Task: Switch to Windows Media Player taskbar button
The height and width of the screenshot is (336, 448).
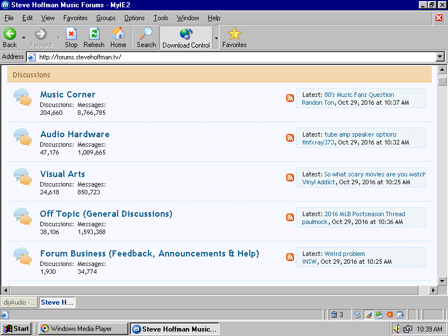Action: tap(83, 329)
